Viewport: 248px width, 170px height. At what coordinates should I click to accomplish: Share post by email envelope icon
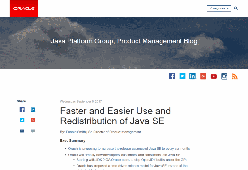[x=22, y=131]
